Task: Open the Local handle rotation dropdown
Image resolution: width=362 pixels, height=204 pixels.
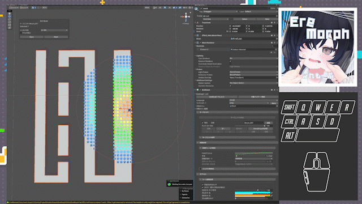Action: [24, 7]
